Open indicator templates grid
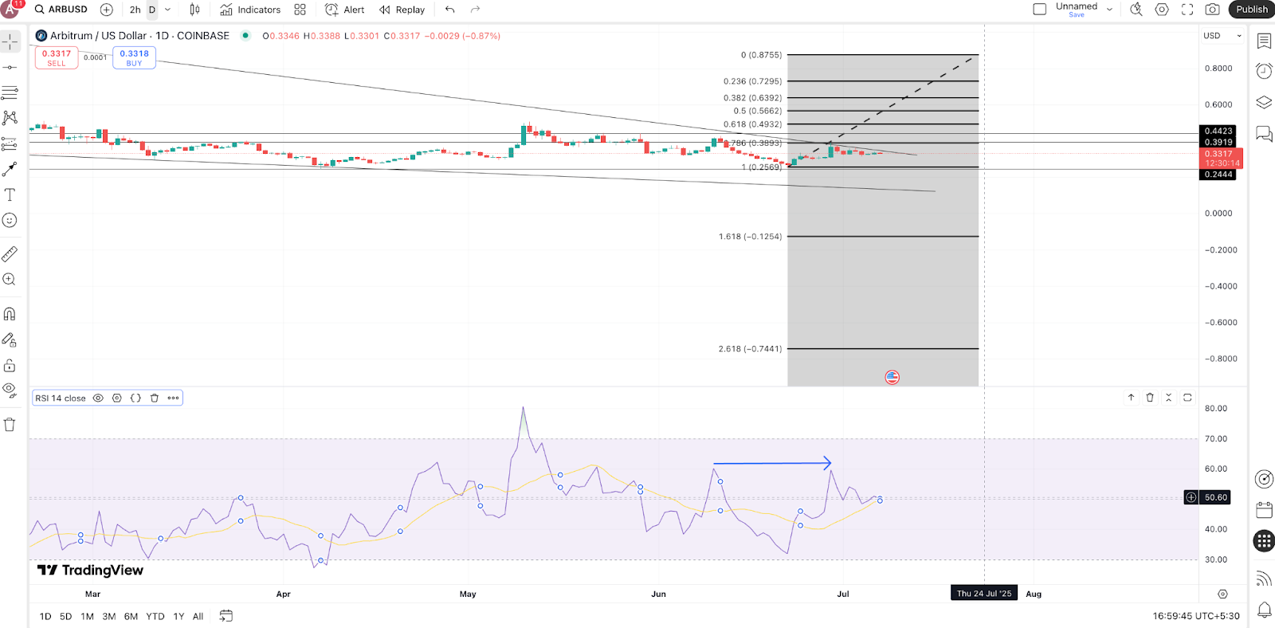 300,10
